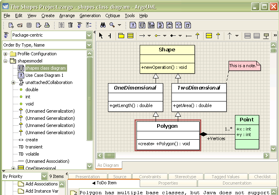The image size is (279, 195).
Task: Click the Save project floppy icon
Action: (29, 25)
